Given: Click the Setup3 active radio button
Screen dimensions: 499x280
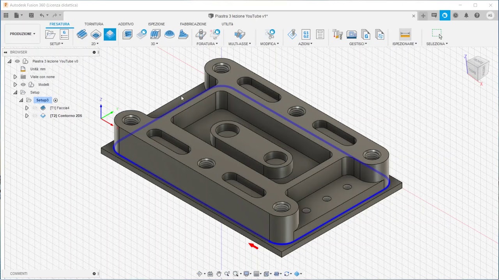Looking at the screenshot, I should (55, 100).
